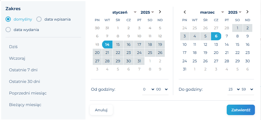
Task: Open right calendar 2025 year dropdown
Action: pyautogui.click(x=235, y=12)
